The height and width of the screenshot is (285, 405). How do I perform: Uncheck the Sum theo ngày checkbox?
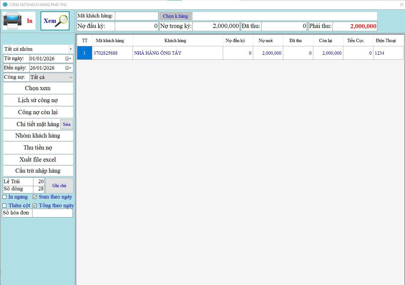[x=35, y=197]
